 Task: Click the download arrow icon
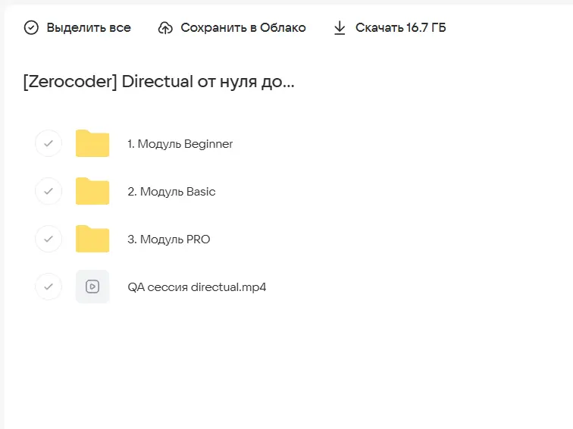tap(340, 28)
